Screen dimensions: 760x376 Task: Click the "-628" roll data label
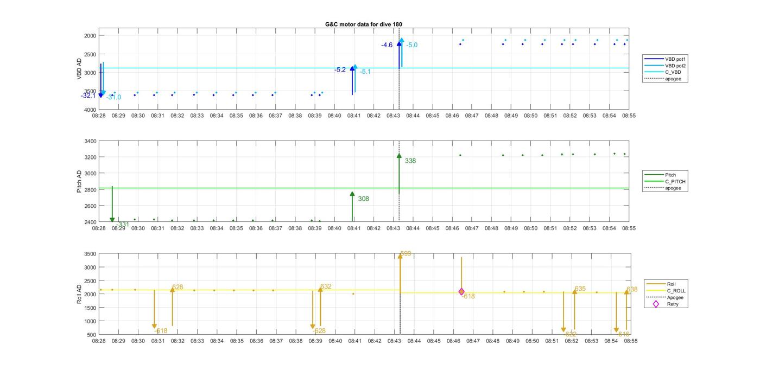(x=319, y=330)
